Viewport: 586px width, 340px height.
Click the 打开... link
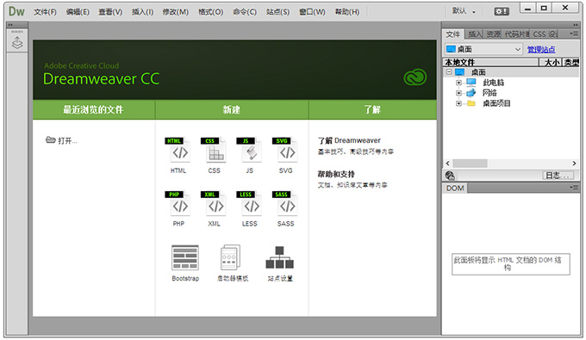tap(67, 140)
